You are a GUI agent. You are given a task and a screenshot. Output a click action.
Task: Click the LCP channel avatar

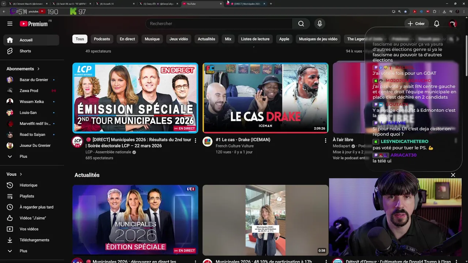point(77,142)
